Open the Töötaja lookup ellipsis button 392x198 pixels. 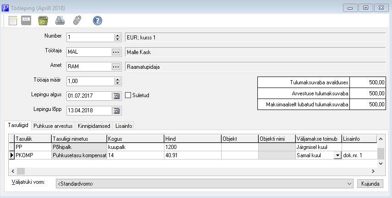click(116, 52)
